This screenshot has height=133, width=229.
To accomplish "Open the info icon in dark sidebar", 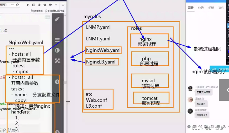I will coord(57,82).
